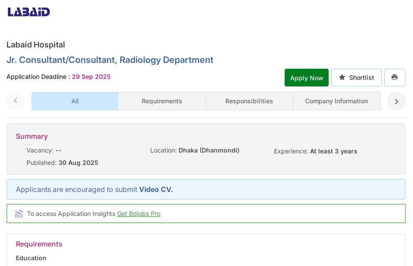This screenshot has width=413, height=266.
Task: Click the LABAID logo
Action: click(x=29, y=12)
